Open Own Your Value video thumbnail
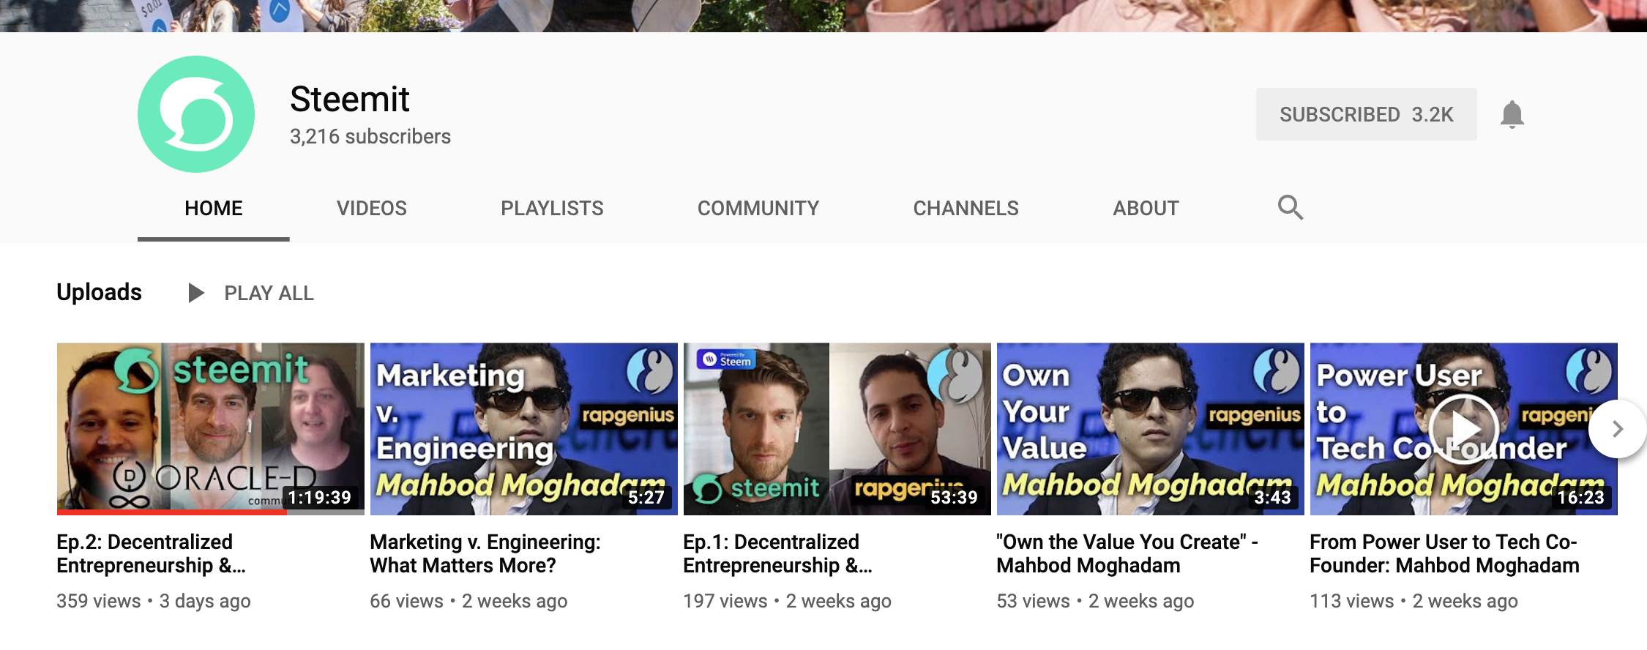1647x650 pixels. click(1151, 429)
